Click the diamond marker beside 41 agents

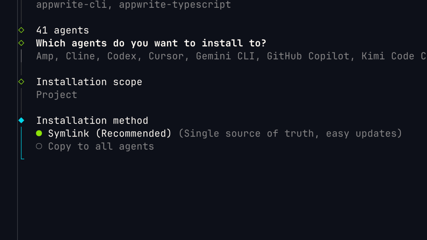pos(21,30)
